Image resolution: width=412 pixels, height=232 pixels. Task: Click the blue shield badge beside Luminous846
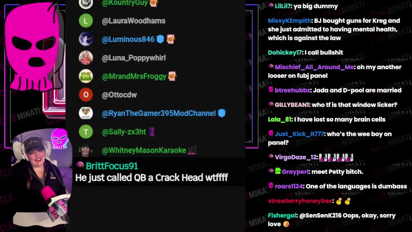click(160, 39)
